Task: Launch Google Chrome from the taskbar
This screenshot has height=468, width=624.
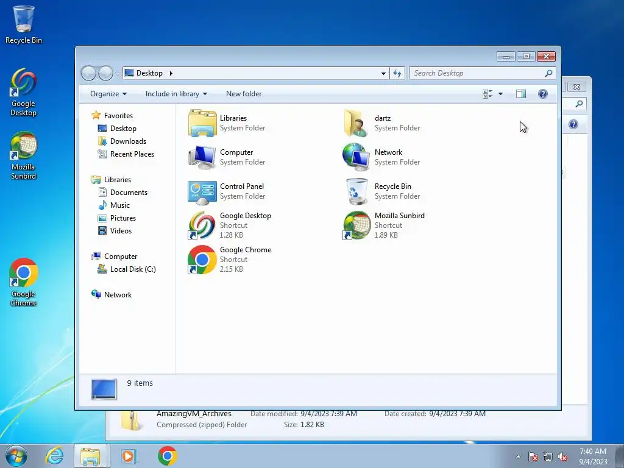Action: tap(167, 456)
